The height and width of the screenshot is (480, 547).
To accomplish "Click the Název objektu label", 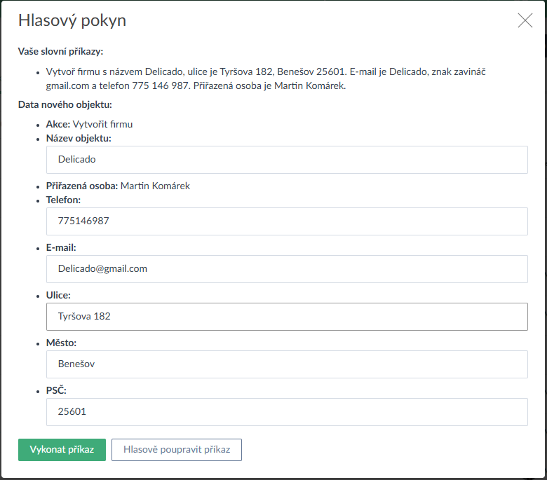I will pyautogui.click(x=79, y=138).
